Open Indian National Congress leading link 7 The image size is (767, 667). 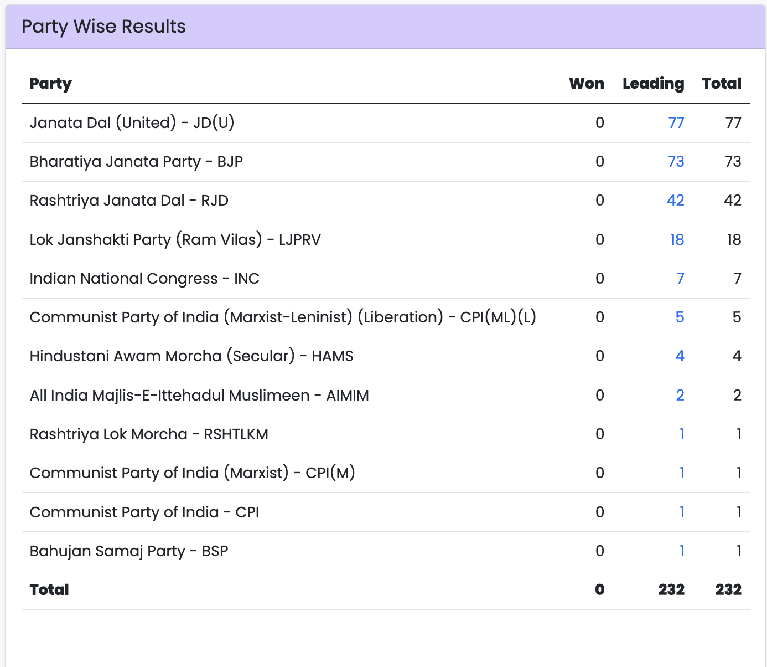coord(680,278)
